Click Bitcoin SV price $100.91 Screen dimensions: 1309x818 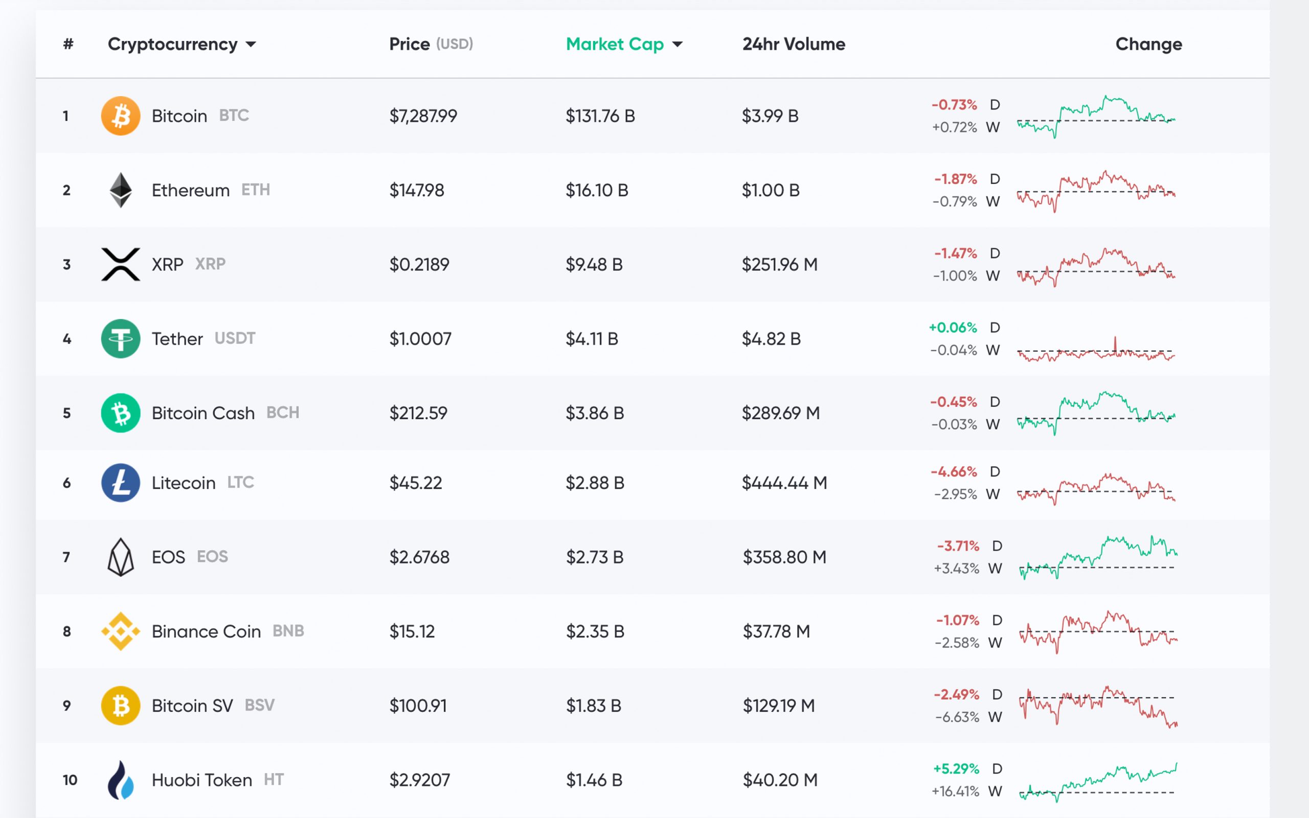(418, 706)
